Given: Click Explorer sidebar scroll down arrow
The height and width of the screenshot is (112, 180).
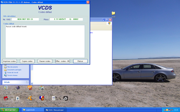Looking at the screenshot, I should [x=32, y=83].
